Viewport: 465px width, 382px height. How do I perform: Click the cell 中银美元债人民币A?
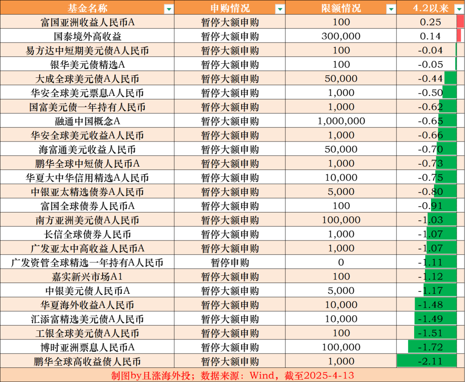(x=87, y=290)
